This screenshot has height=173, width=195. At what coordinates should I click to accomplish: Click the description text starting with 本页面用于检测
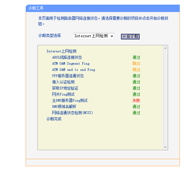(103, 21)
